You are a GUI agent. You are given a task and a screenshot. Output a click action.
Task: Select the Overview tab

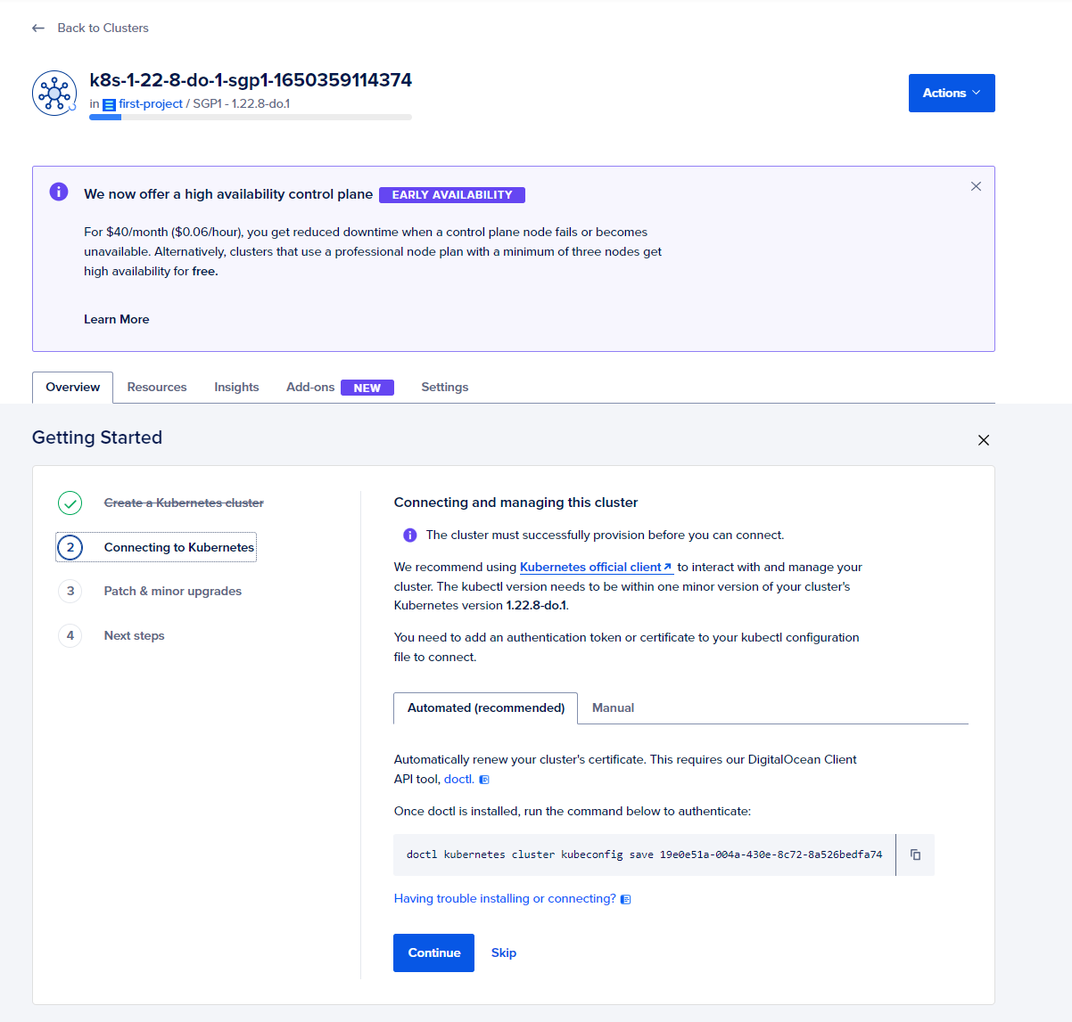(73, 388)
